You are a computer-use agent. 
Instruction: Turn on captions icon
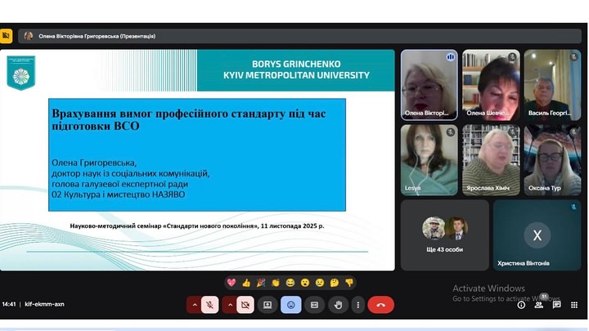[313, 304]
